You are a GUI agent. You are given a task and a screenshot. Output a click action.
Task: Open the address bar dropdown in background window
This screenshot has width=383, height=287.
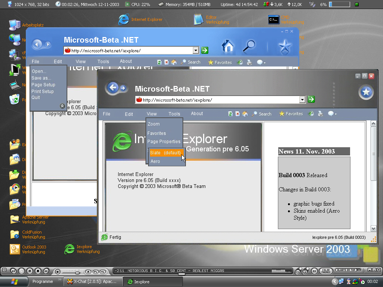pos(196,50)
